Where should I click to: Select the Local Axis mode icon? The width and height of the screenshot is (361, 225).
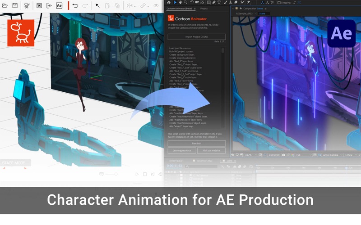click(x=263, y=2)
